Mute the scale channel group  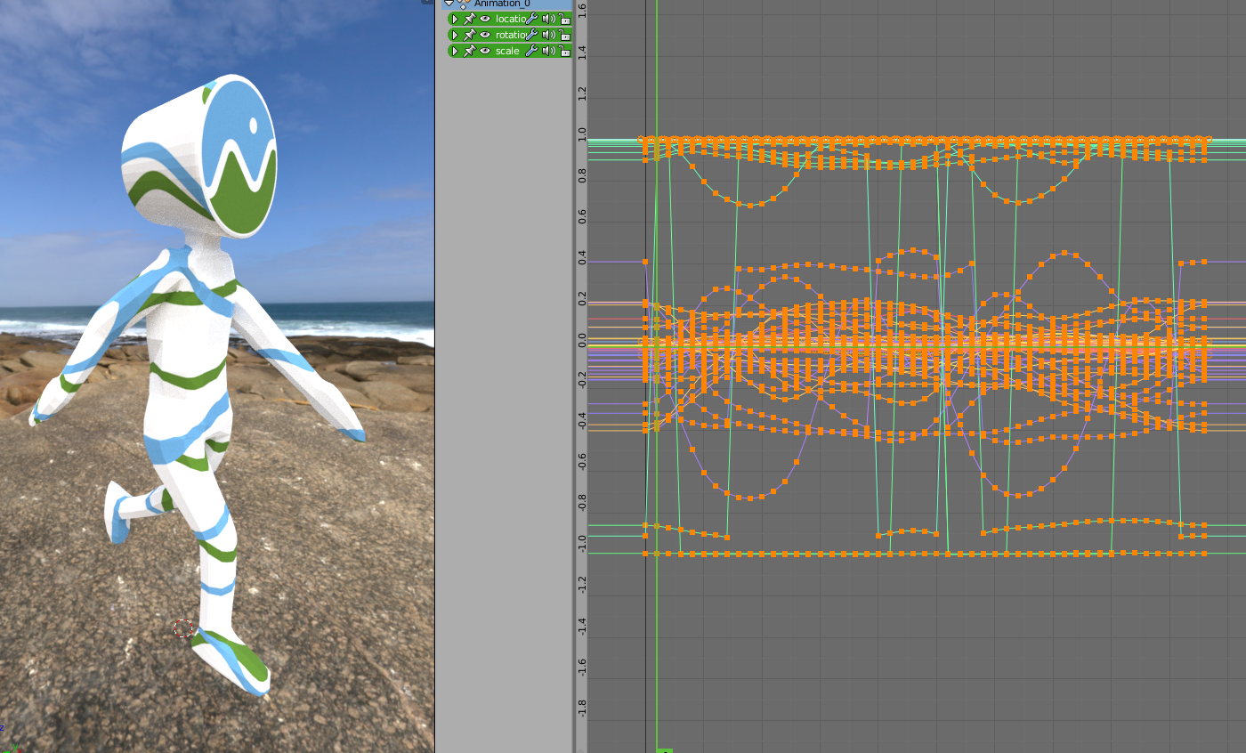click(548, 51)
